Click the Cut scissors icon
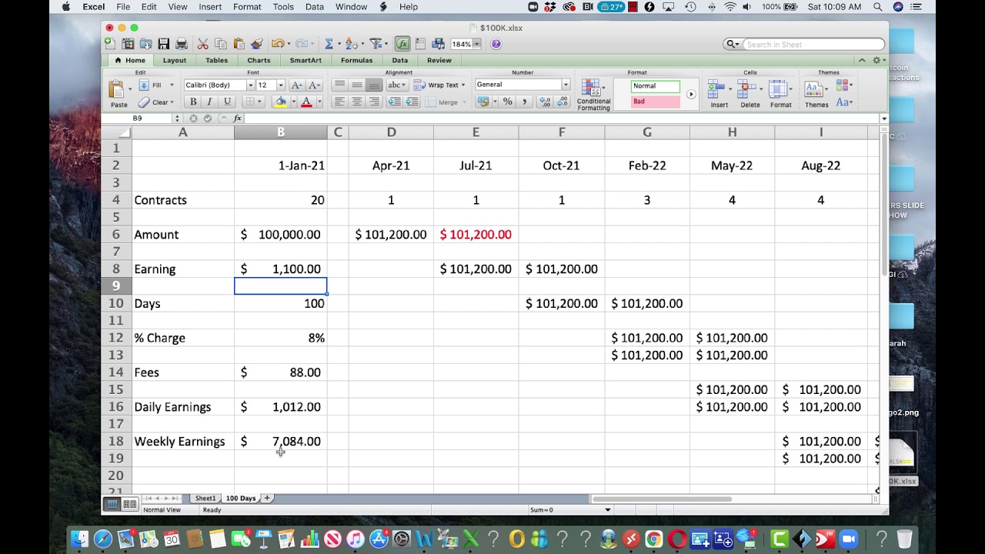The height and width of the screenshot is (554, 985). pyautogui.click(x=203, y=45)
